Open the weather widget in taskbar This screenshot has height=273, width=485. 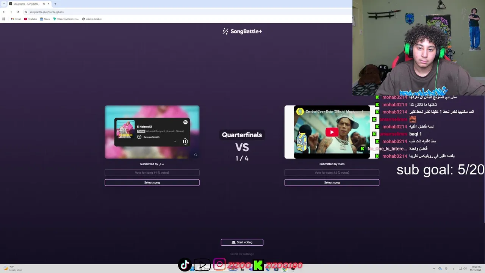pyautogui.click(x=13, y=268)
